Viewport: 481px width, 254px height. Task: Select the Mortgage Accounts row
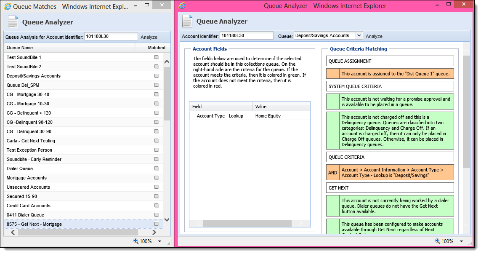(x=83, y=177)
